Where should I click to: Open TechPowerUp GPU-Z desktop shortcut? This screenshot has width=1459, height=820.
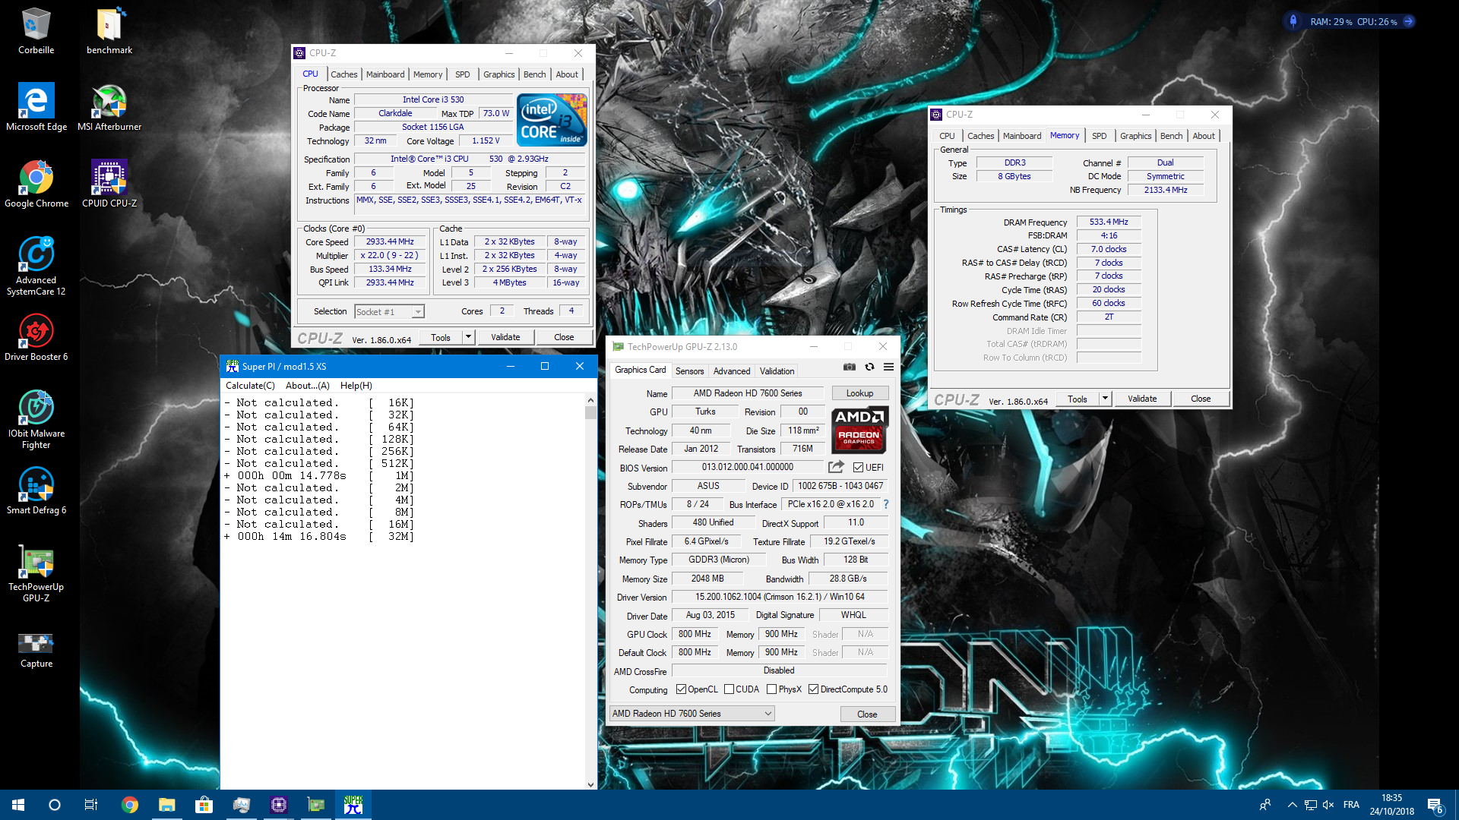pyautogui.click(x=36, y=573)
